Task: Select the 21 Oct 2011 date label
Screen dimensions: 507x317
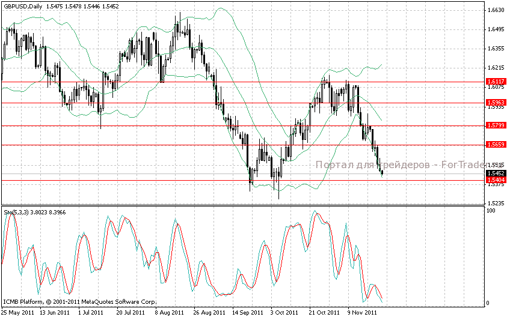Action: (323, 312)
